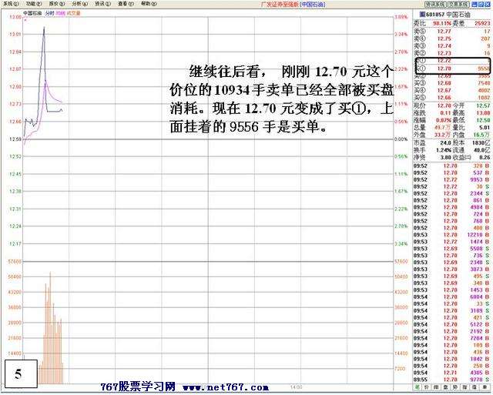Viewport: 493px width, 395px height.
Task: Select the 价 tab under the tick list
Action: click(x=426, y=388)
